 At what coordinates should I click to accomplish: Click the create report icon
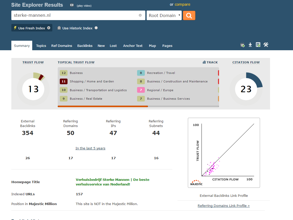pos(258,45)
